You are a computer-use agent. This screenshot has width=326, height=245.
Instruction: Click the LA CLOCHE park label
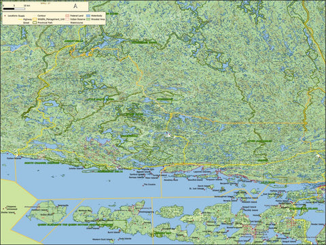click(268, 182)
